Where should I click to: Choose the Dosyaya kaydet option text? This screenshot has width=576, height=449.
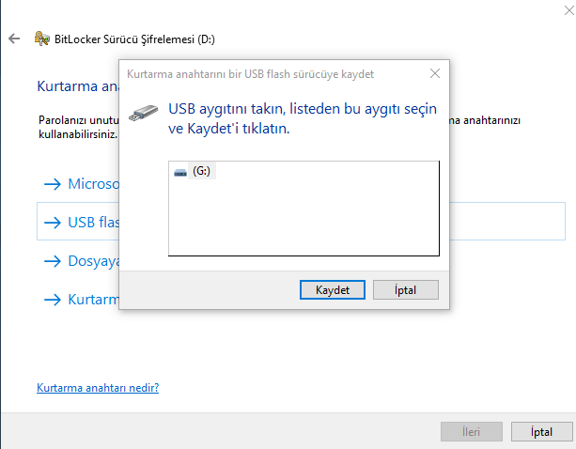[x=94, y=261]
